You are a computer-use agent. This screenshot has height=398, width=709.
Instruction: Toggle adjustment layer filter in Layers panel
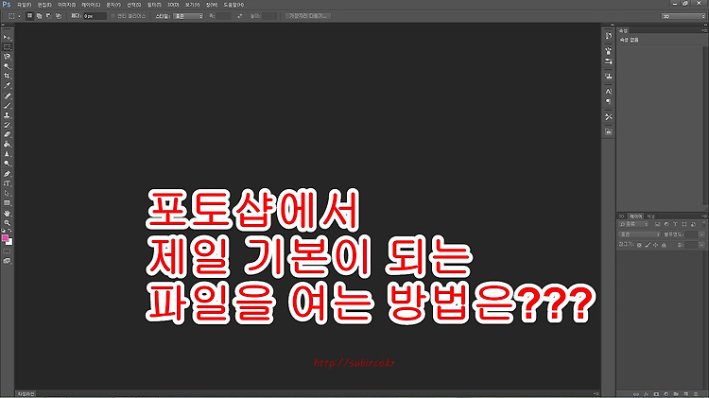[666, 224]
